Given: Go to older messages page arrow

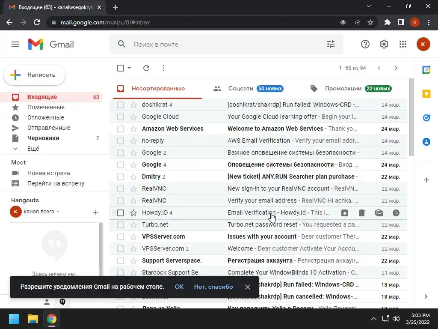Looking at the screenshot, I should point(396,68).
